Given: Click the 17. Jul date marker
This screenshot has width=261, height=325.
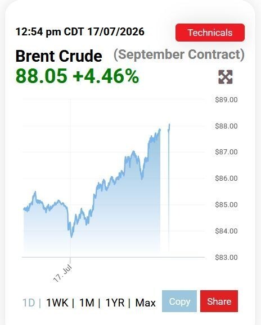Looking at the screenshot, I should tap(62, 273).
